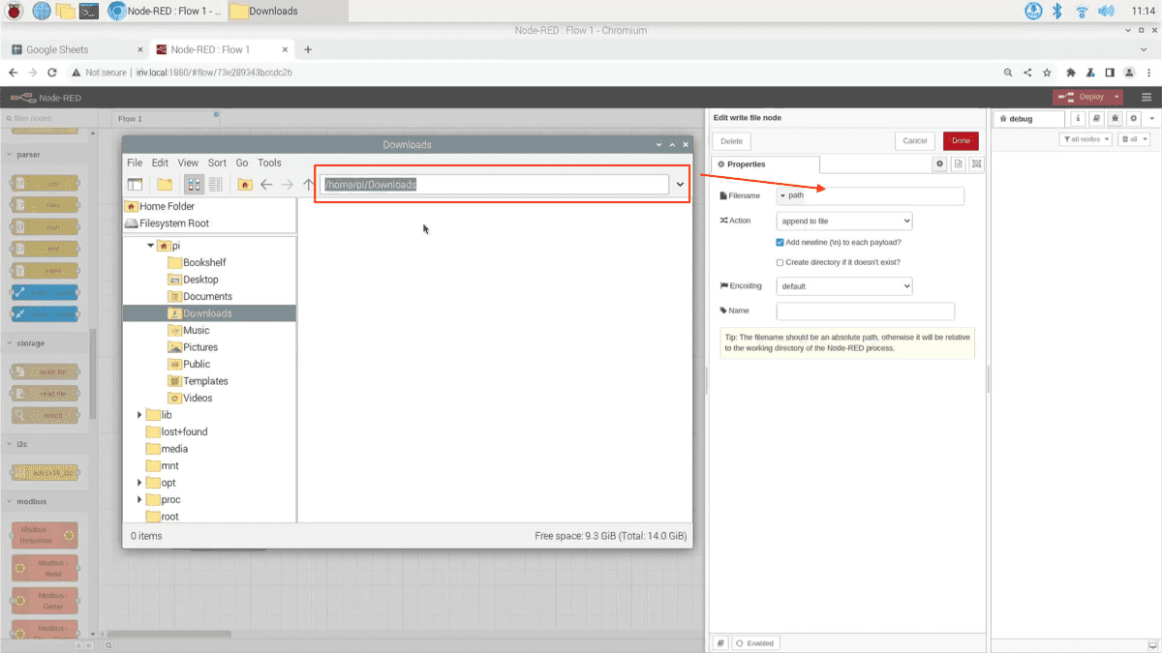Open the path type dropdown in Filename field
The height and width of the screenshot is (653, 1162).
point(784,195)
